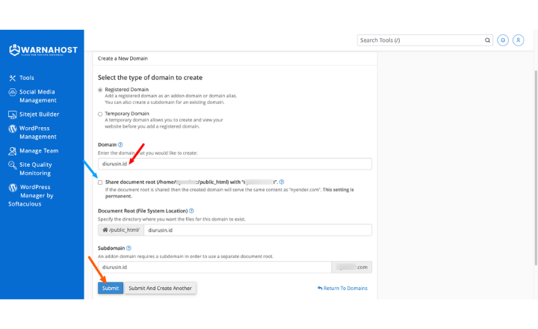Click the Social Media Management icon
The width and height of the screenshot is (538, 329).
(x=13, y=93)
